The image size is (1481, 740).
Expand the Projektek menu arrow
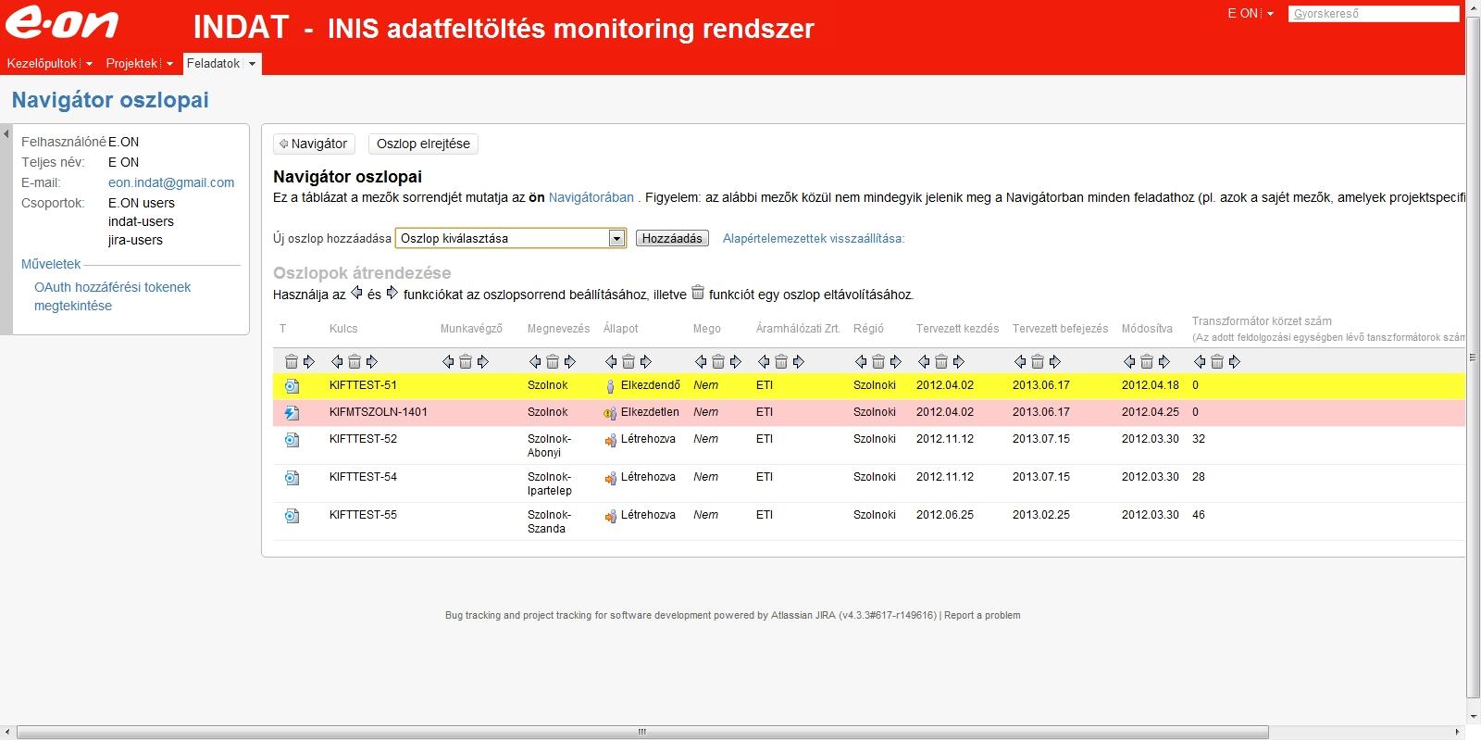(x=169, y=64)
